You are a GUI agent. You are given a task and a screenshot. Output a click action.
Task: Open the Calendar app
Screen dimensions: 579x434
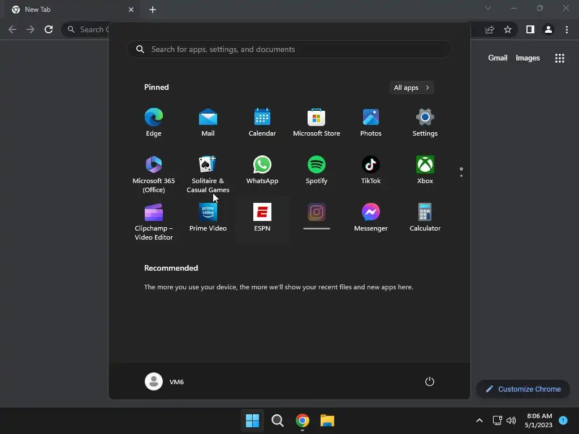(262, 123)
